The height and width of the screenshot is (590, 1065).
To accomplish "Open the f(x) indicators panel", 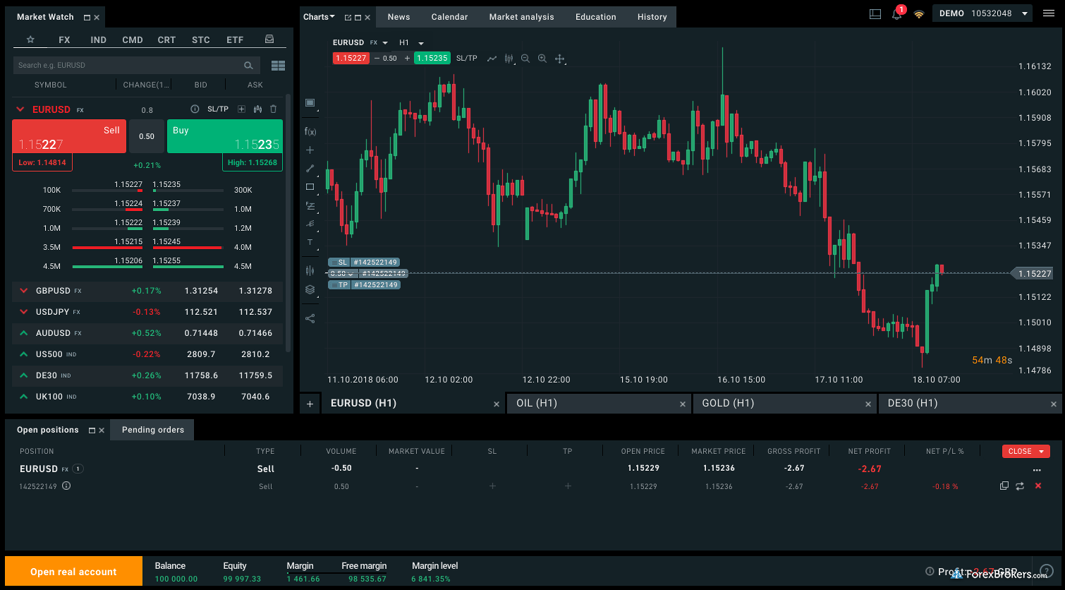I will click(x=310, y=131).
